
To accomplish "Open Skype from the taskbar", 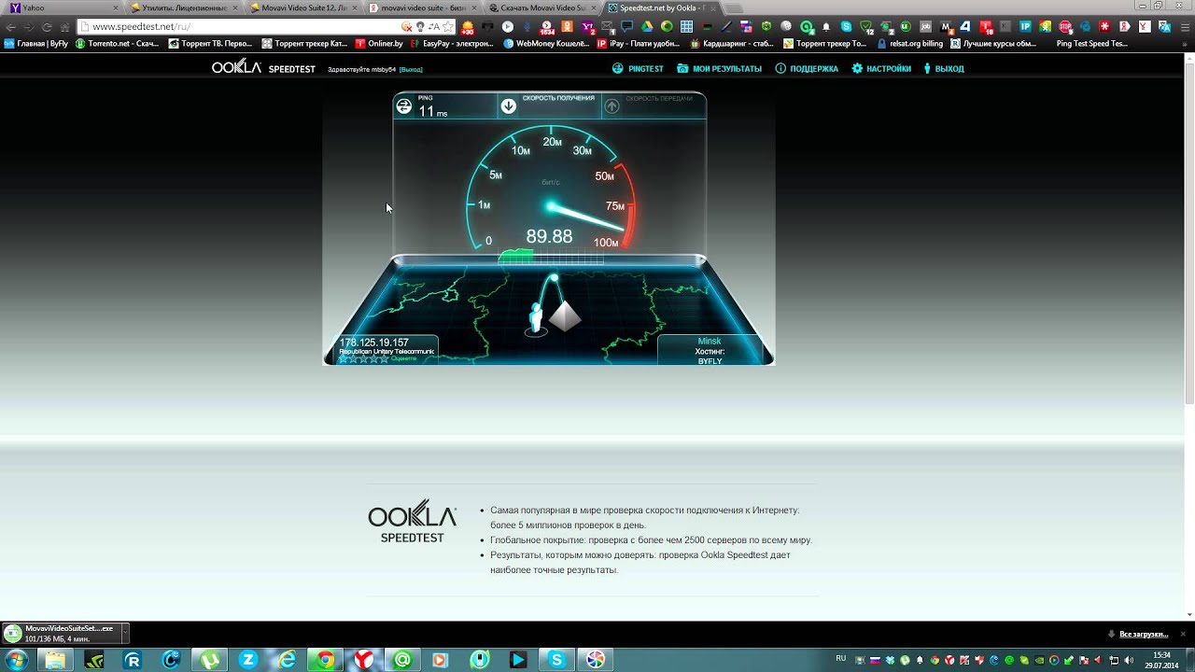I will pos(556,660).
